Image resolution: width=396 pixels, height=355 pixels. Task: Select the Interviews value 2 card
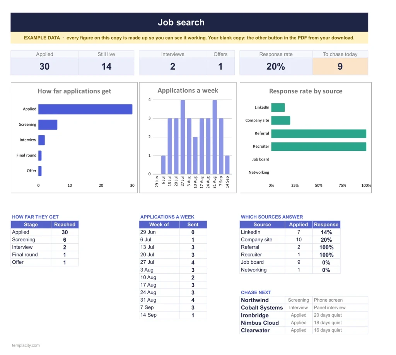173,67
